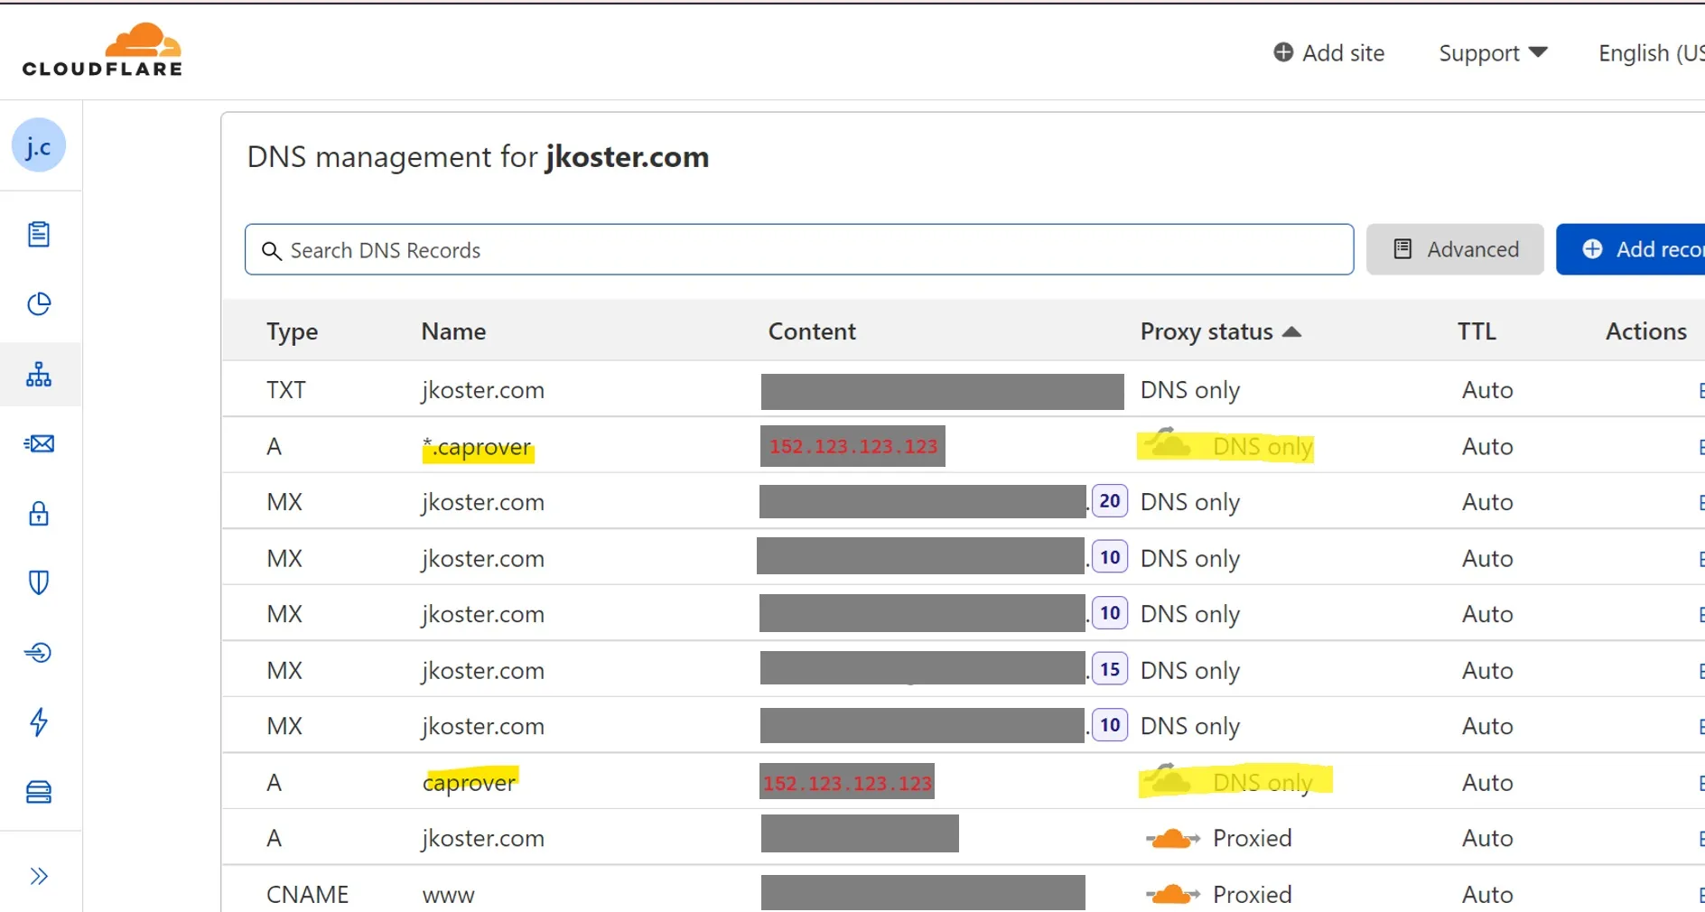Open the j.c account avatar
Image resolution: width=1705 pixels, height=912 pixels.
point(39,145)
